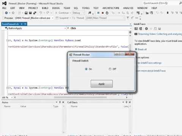Click the Undo toolbar icon

pos(41,13)
